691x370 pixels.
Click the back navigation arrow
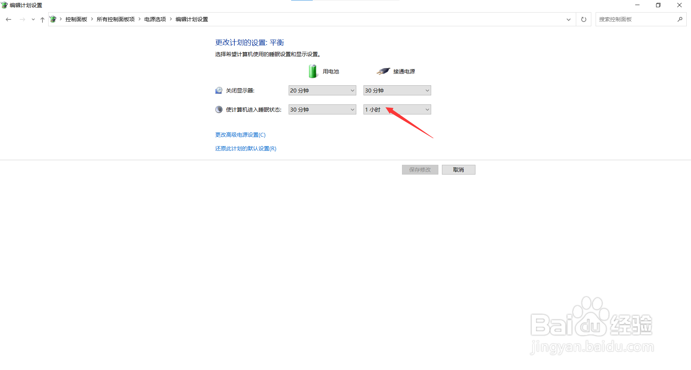8,19
